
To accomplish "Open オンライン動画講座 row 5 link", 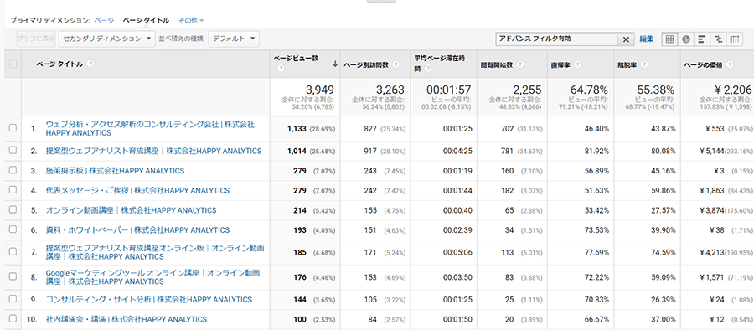I will (131, 210).
